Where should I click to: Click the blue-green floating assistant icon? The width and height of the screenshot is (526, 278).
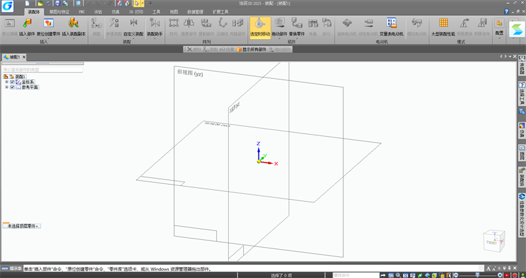tap(516, 29)
